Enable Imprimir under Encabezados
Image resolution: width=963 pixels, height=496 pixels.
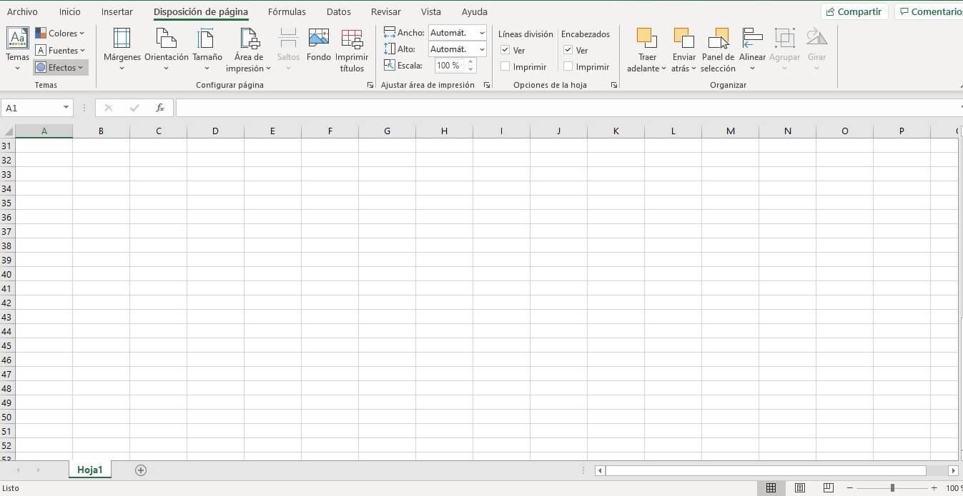tap(568, 67)
